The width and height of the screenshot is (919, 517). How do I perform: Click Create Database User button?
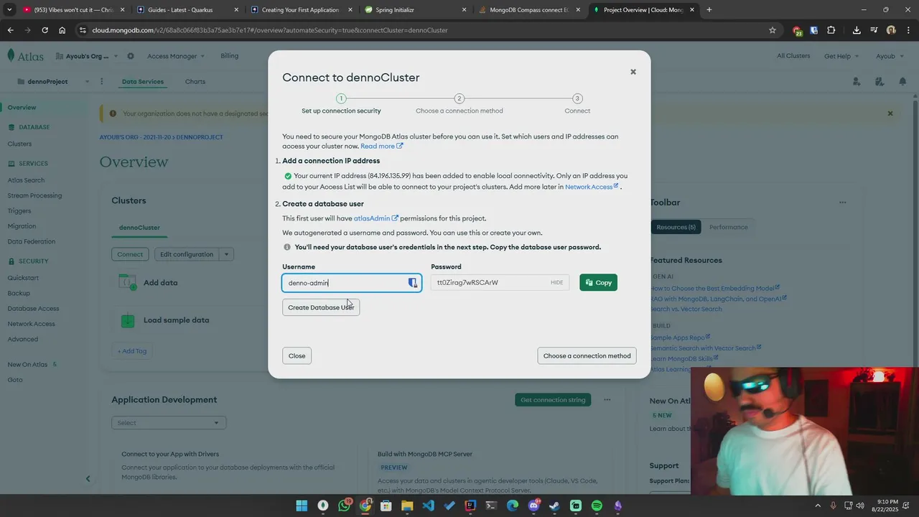coord(321,307)
